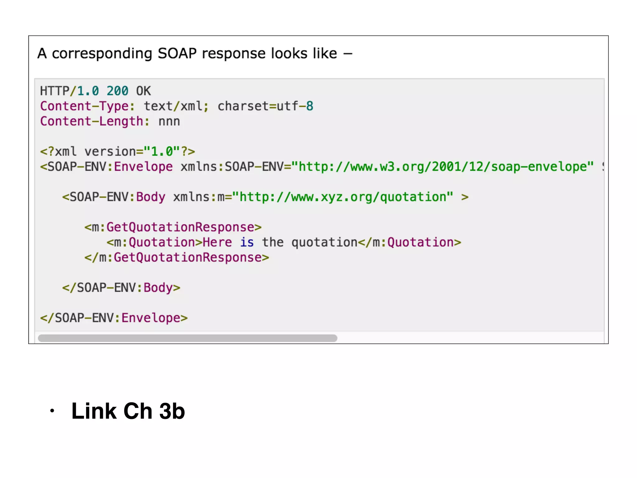637x478 pixels.
Task: Click the 'Content-Length:' header name
Action: point(95,121)
